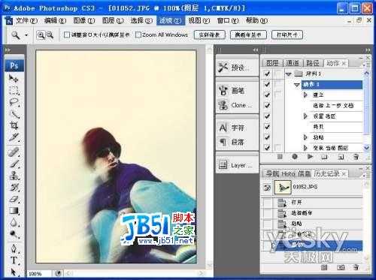
Task: Expand the 设置 选区 action step
Action: (305, 116)
